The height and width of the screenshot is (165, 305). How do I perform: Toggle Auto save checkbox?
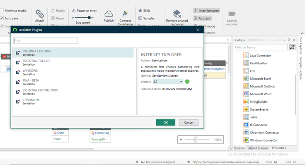tap(2, 18)
